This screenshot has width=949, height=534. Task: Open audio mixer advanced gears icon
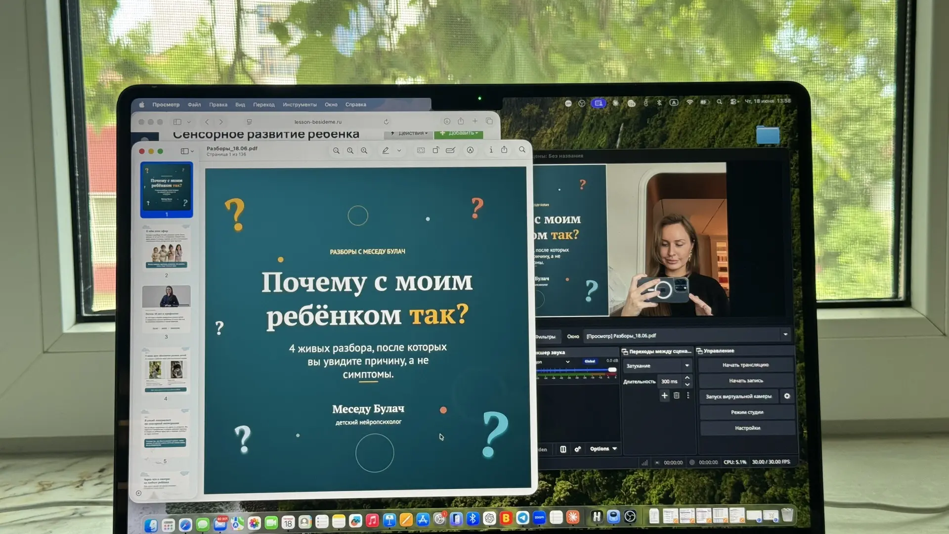(x=577, y=449)
